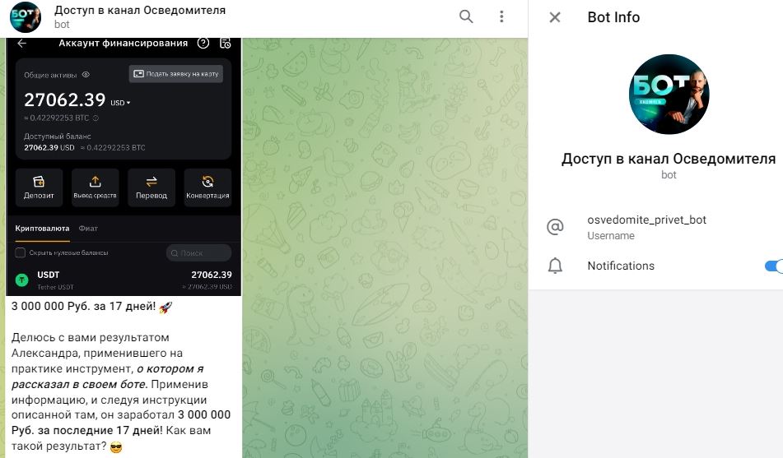This screenshot has width=783, height=458.
Task: Click the search icon in chat header
Action: [466, 17]
